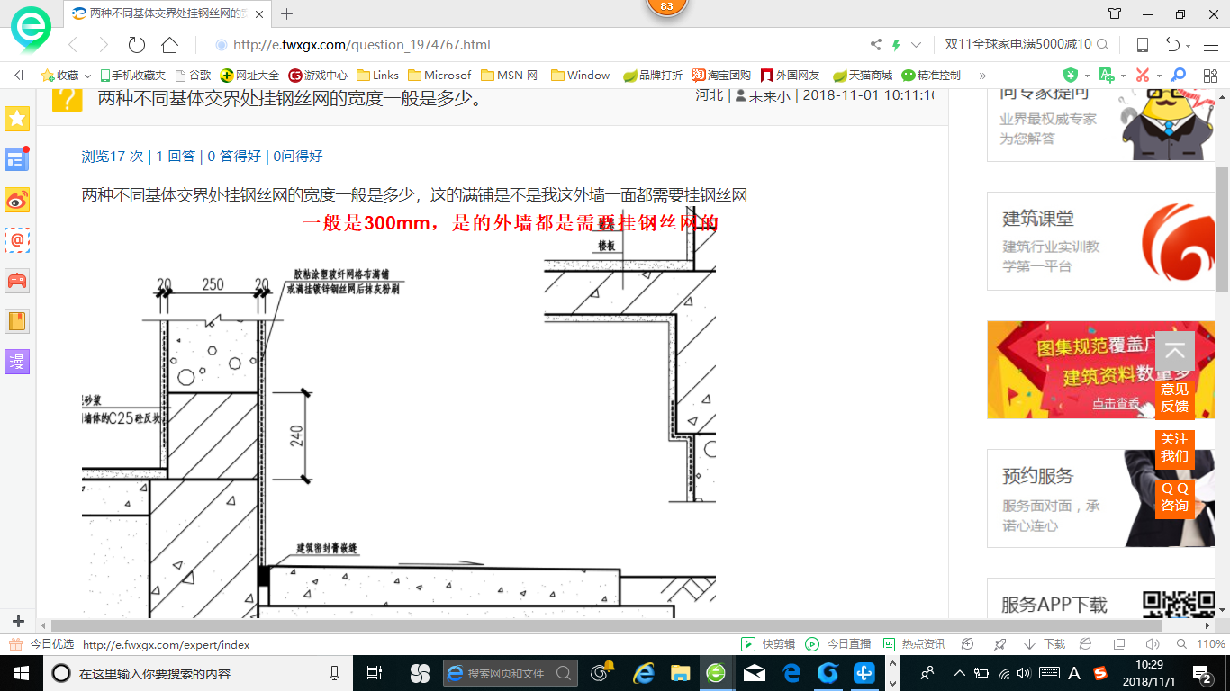Open the browser home page
This screenshot has height=691, width=1230.
169,45
